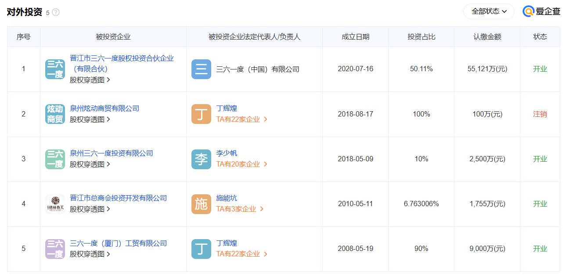573x280 pixels.
Task: Click the 爱企查 logo
Action: pyautogui.click(x=541, y=11)
